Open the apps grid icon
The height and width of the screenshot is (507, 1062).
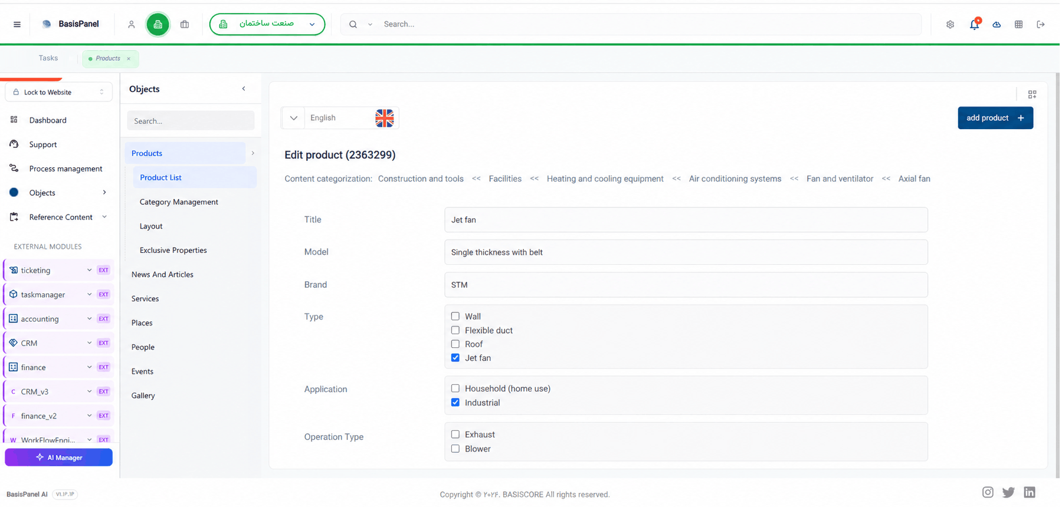[x=1018, y=24]
